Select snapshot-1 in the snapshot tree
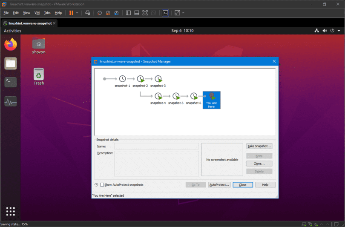This screenshot has height=227, width=345. click(x=122, y=81)
